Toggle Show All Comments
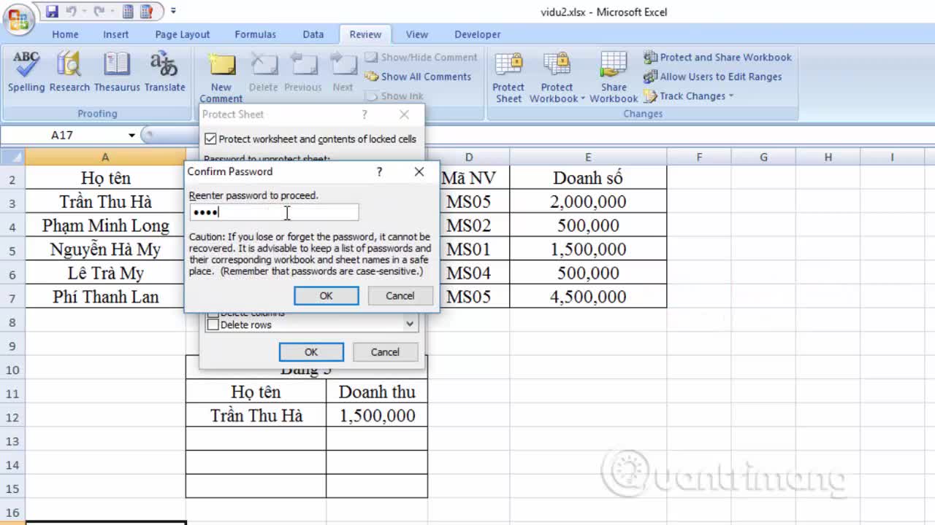This screenshot has width=935, height=525. [x=418, y=77]
